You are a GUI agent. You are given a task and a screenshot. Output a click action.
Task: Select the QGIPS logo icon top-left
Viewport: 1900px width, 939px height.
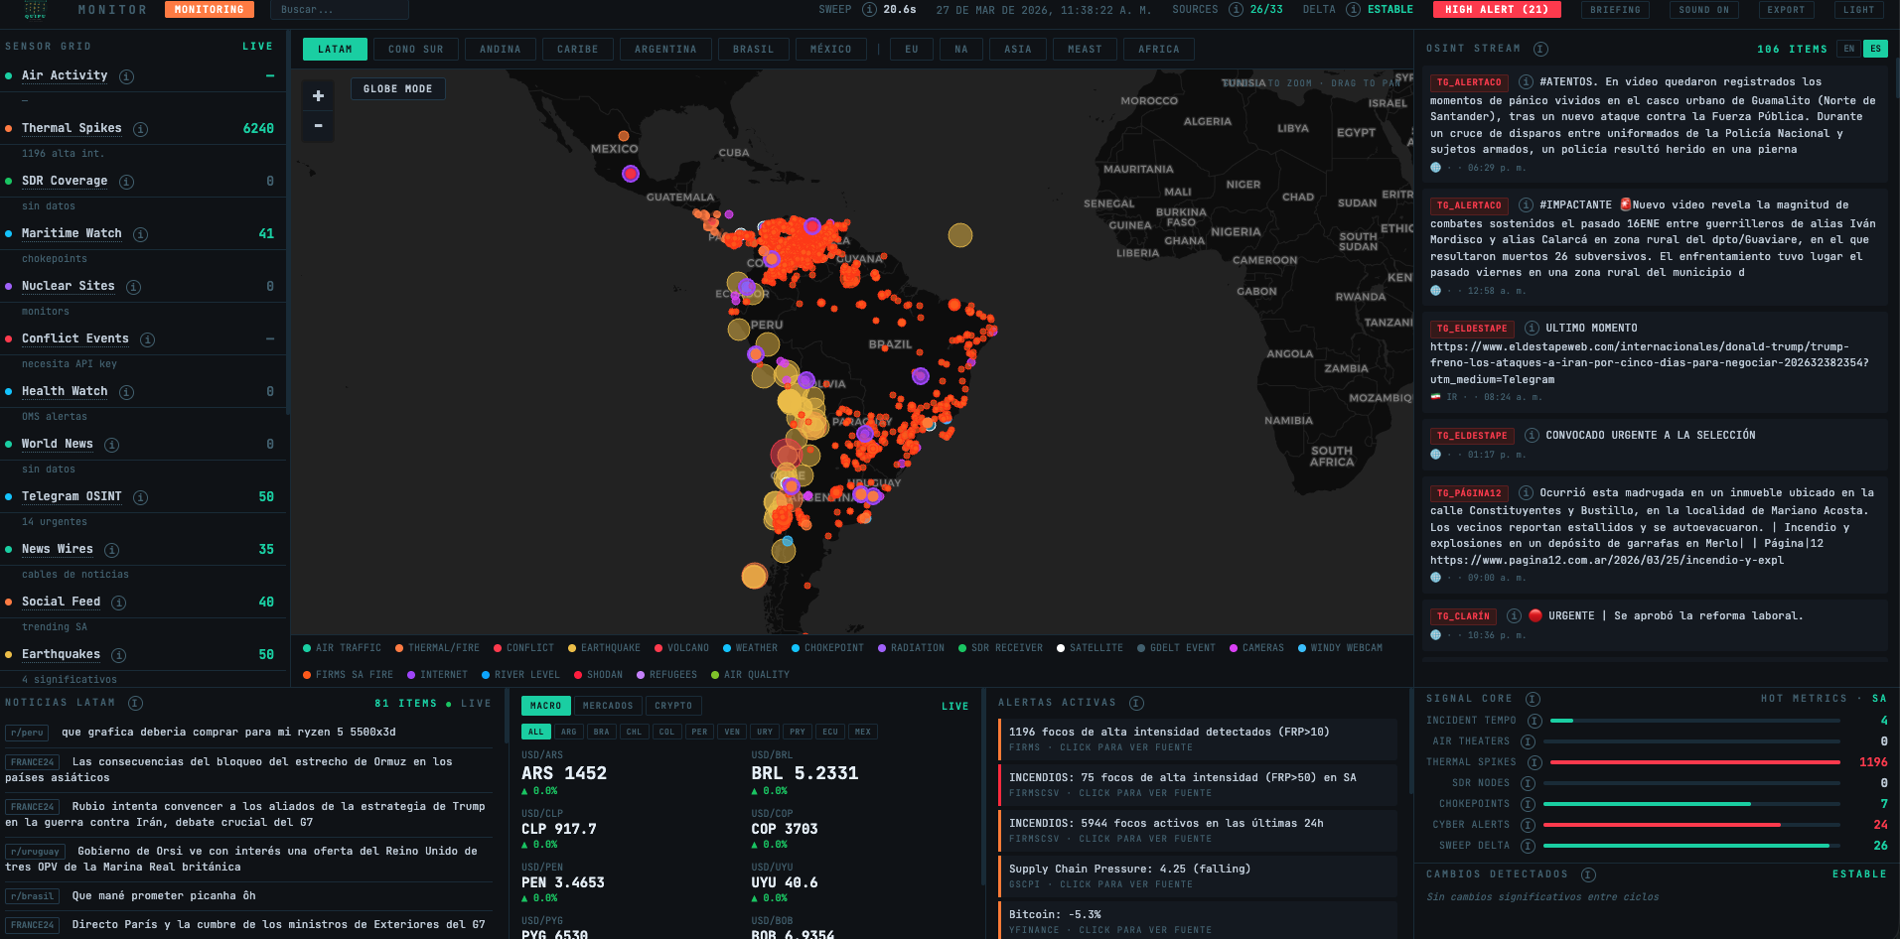click(36, 10)
